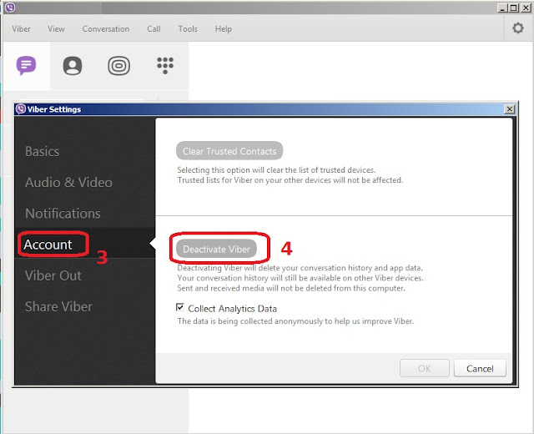Open the Conversation menu
Screen dimensions: 534x434
point(106,29)
